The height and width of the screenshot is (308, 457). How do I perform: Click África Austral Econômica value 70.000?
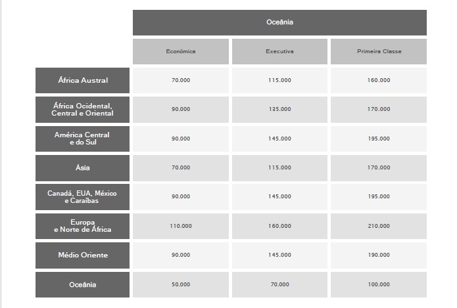point(181,80)
